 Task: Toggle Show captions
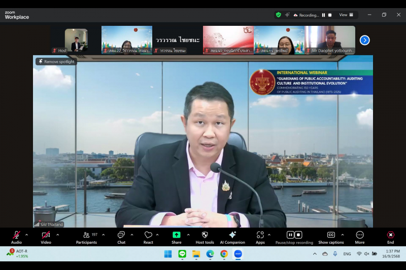[331, 235]
